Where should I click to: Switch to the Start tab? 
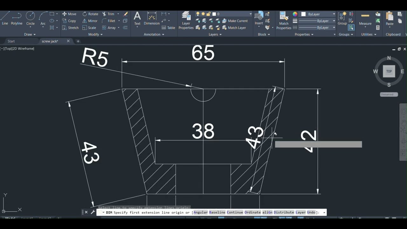[11, 41]
